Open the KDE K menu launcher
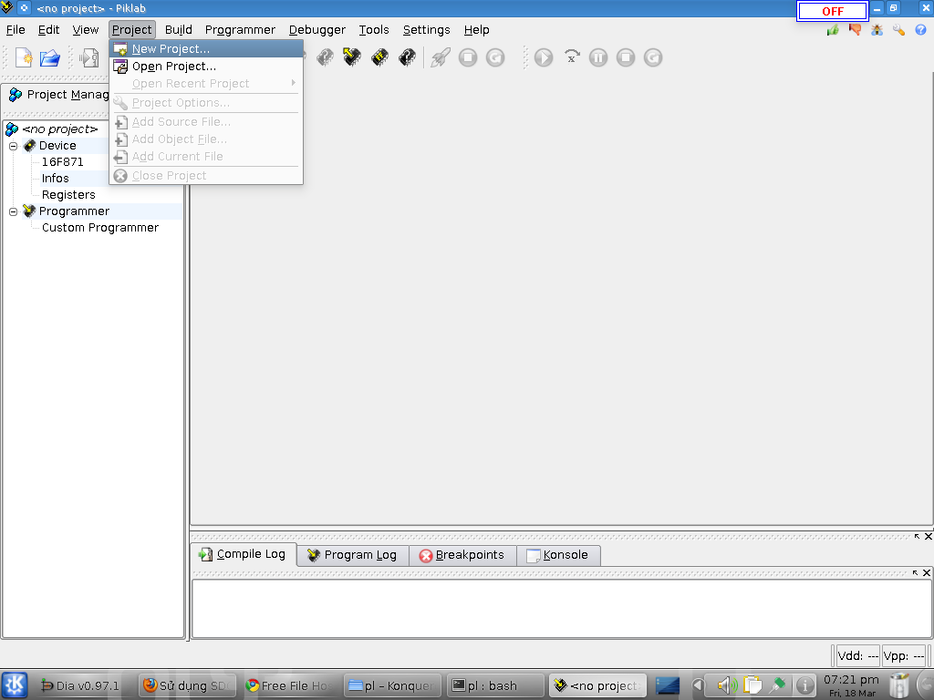Screen dimensions: 934x700 pyautogui.click(x=15, y=685)
